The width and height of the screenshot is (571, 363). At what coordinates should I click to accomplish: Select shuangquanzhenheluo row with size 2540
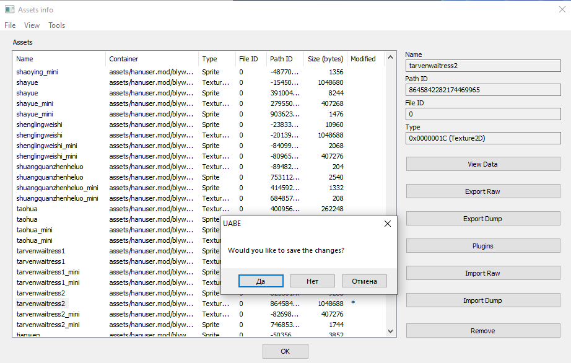[199, 178]
